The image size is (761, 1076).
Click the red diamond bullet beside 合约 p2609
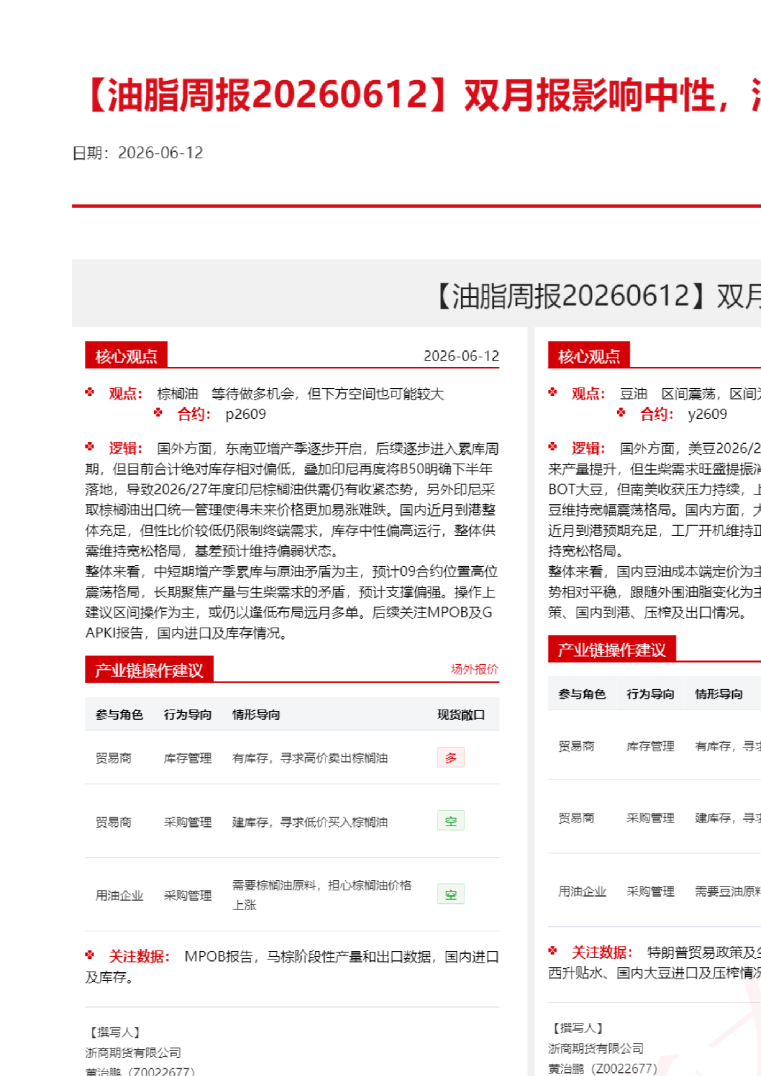[158, 412]
